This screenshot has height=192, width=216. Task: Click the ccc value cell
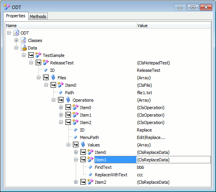(x=140, y=175)
